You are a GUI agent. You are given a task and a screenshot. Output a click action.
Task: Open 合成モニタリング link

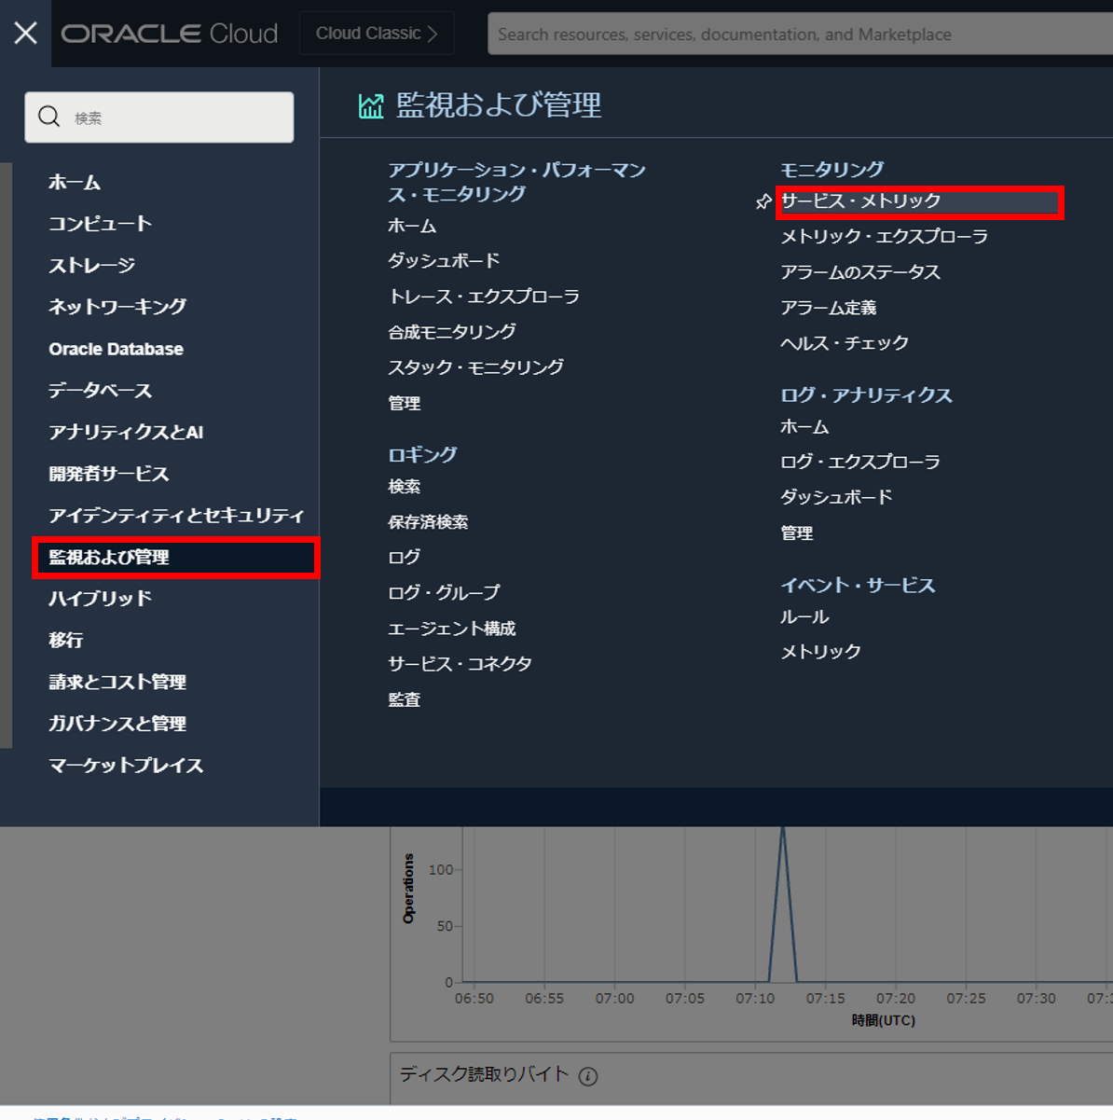tap(451, 331)
